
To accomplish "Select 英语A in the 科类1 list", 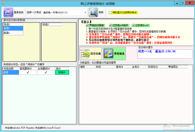I will pyautogui.click(x=13, y=33).
